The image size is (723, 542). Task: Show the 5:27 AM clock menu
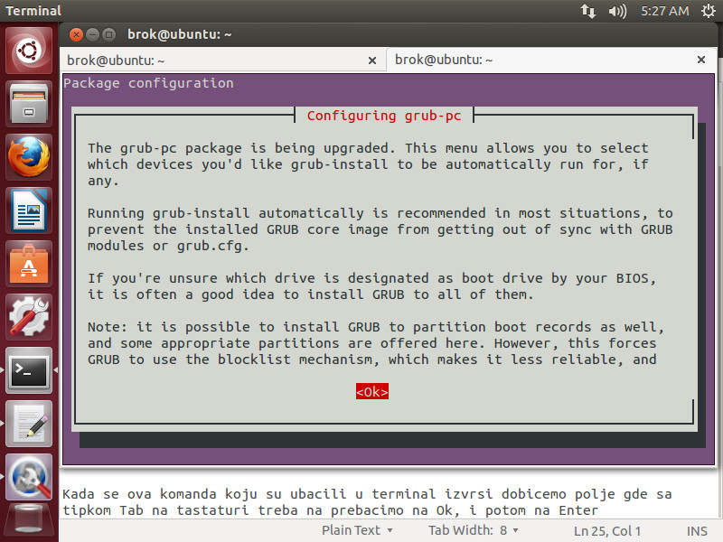pos(665,11)
